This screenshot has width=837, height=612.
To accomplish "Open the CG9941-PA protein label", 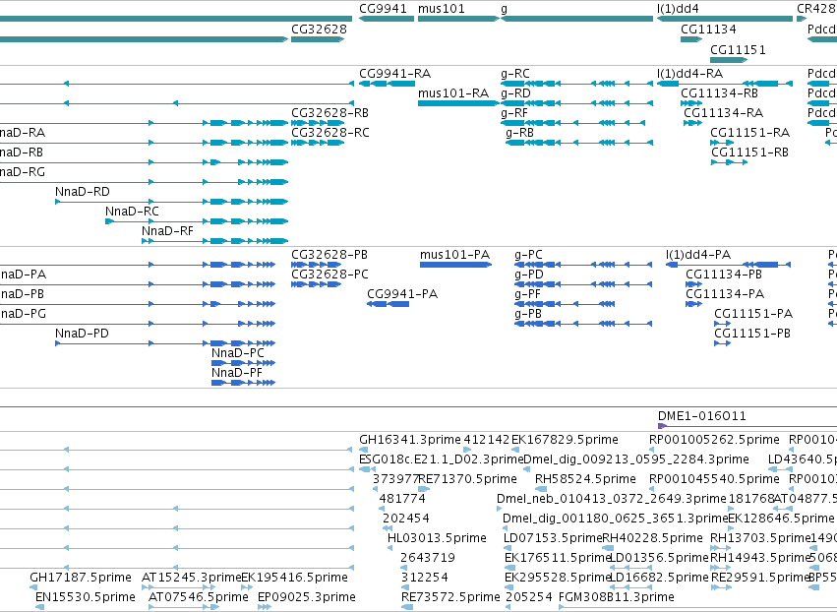I will pos(402,294).
